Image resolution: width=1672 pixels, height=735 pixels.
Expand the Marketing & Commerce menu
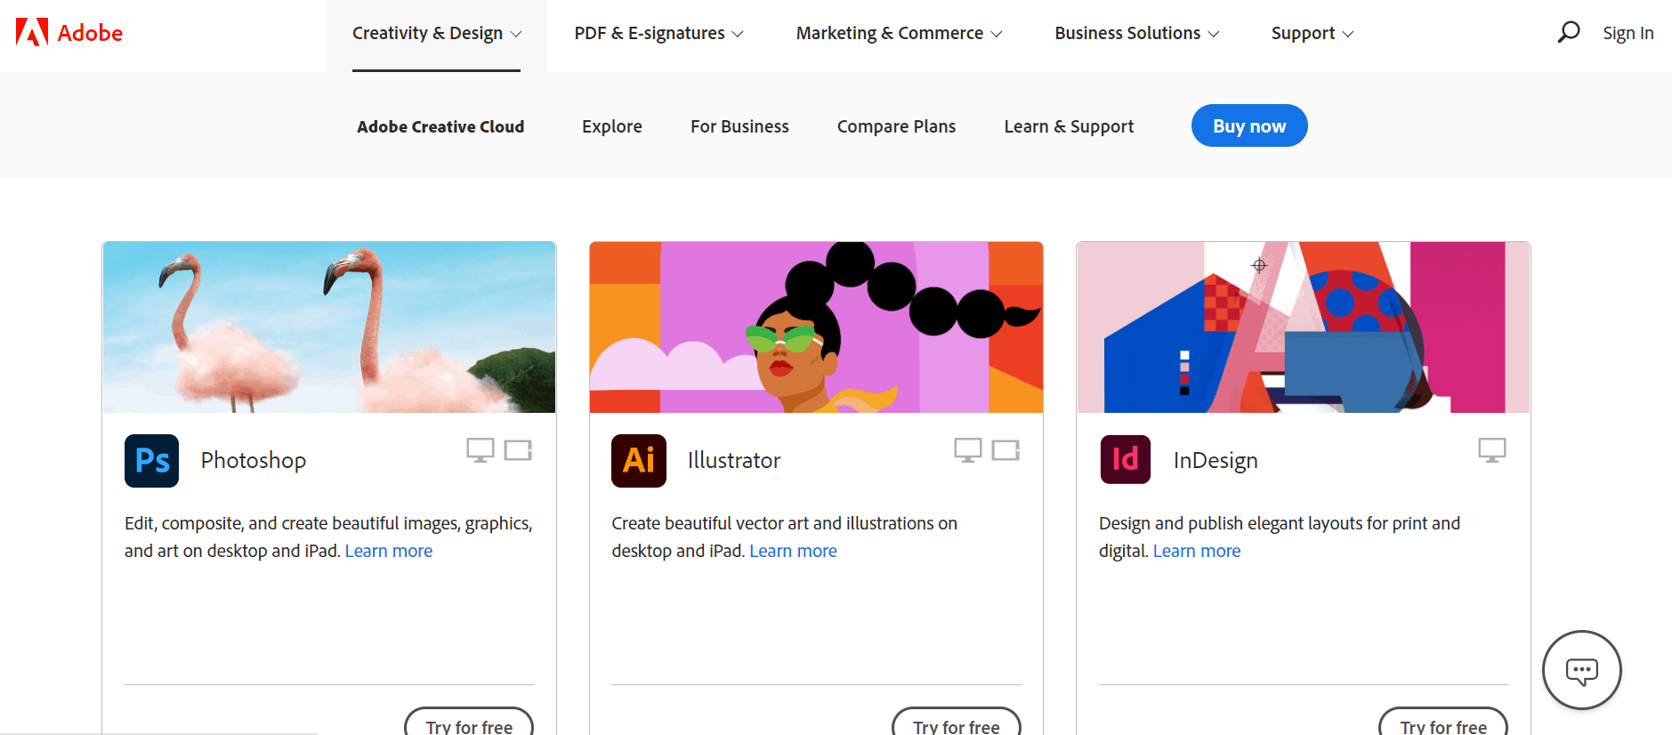[899, 34]
